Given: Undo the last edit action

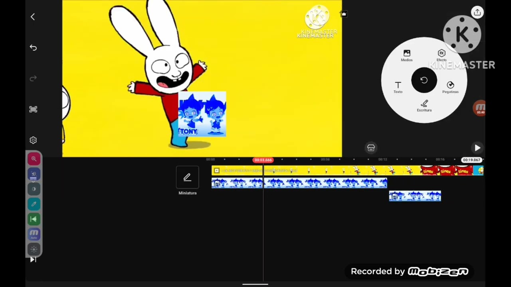Looking at the screenshot, I should tap(33, 48).
